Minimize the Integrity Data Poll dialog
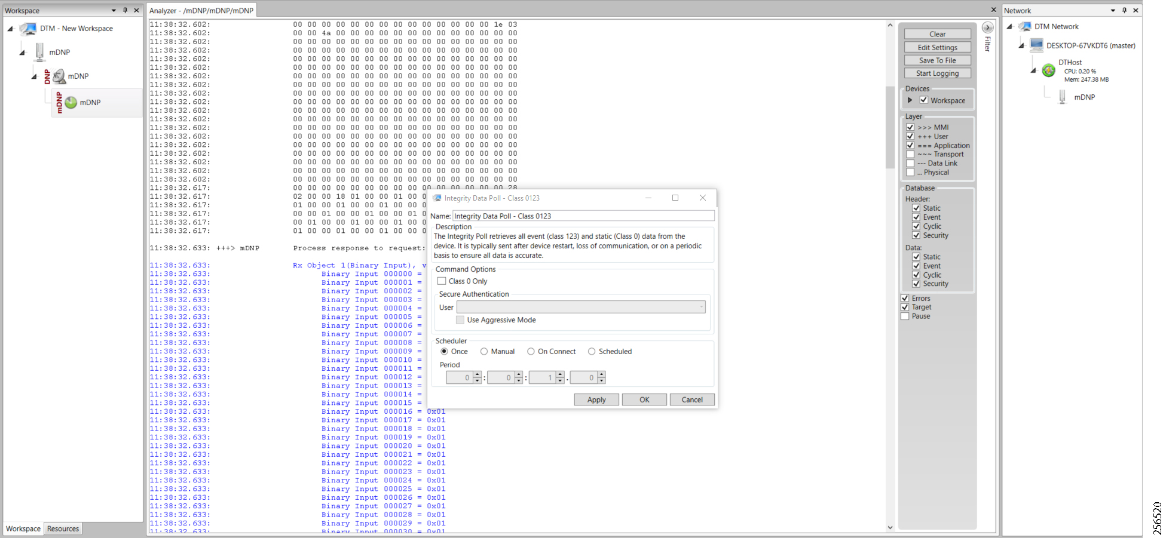This screenshot has width=1163, height=538. 648,198
